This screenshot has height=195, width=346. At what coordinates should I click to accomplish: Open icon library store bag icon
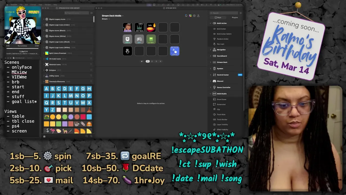[44, 136]
